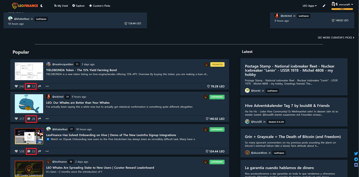Open the Explore page
This screenshot has height=177, width=359.
79,6
